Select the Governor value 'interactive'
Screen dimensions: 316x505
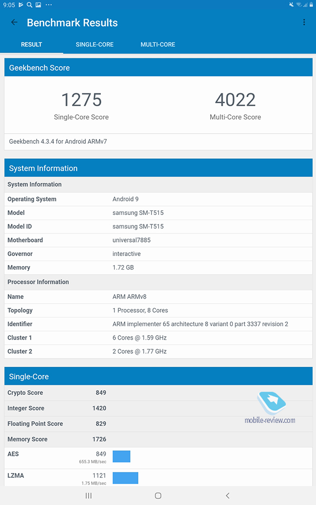click(x=126, y=254)
